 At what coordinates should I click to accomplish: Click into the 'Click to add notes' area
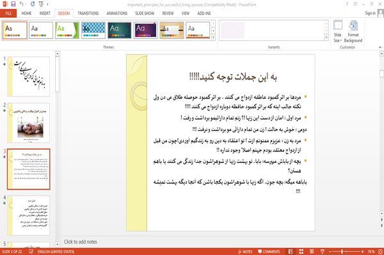pyautogui.click(x=81, y=242)
